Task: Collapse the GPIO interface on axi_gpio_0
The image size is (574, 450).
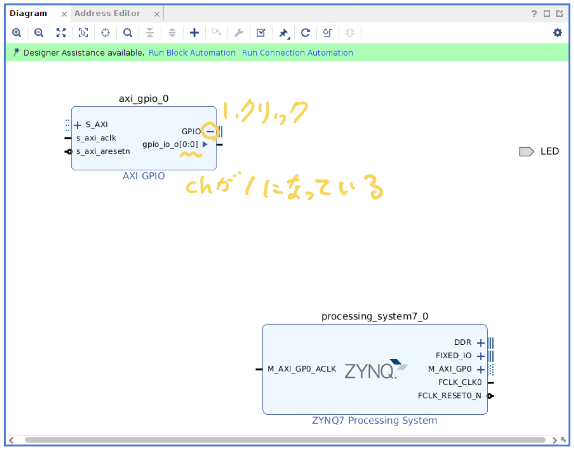Action: [x=211, y=131]
